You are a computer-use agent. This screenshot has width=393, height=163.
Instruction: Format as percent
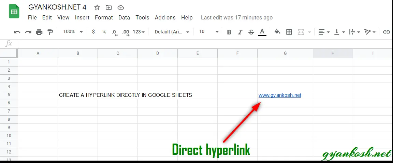[x=104, y=32]
